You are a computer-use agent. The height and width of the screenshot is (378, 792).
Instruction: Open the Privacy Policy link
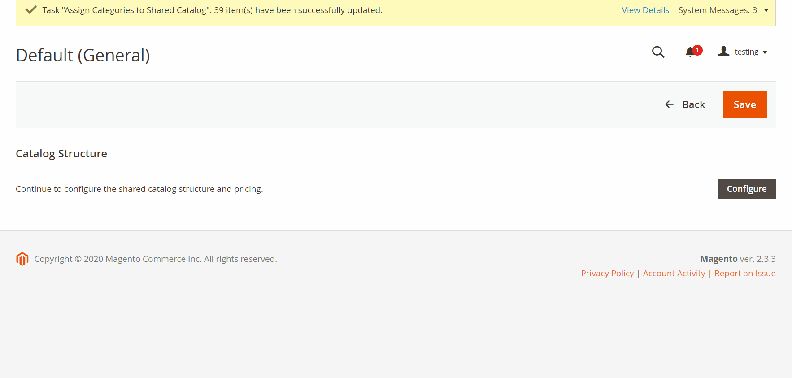(607, 273)
